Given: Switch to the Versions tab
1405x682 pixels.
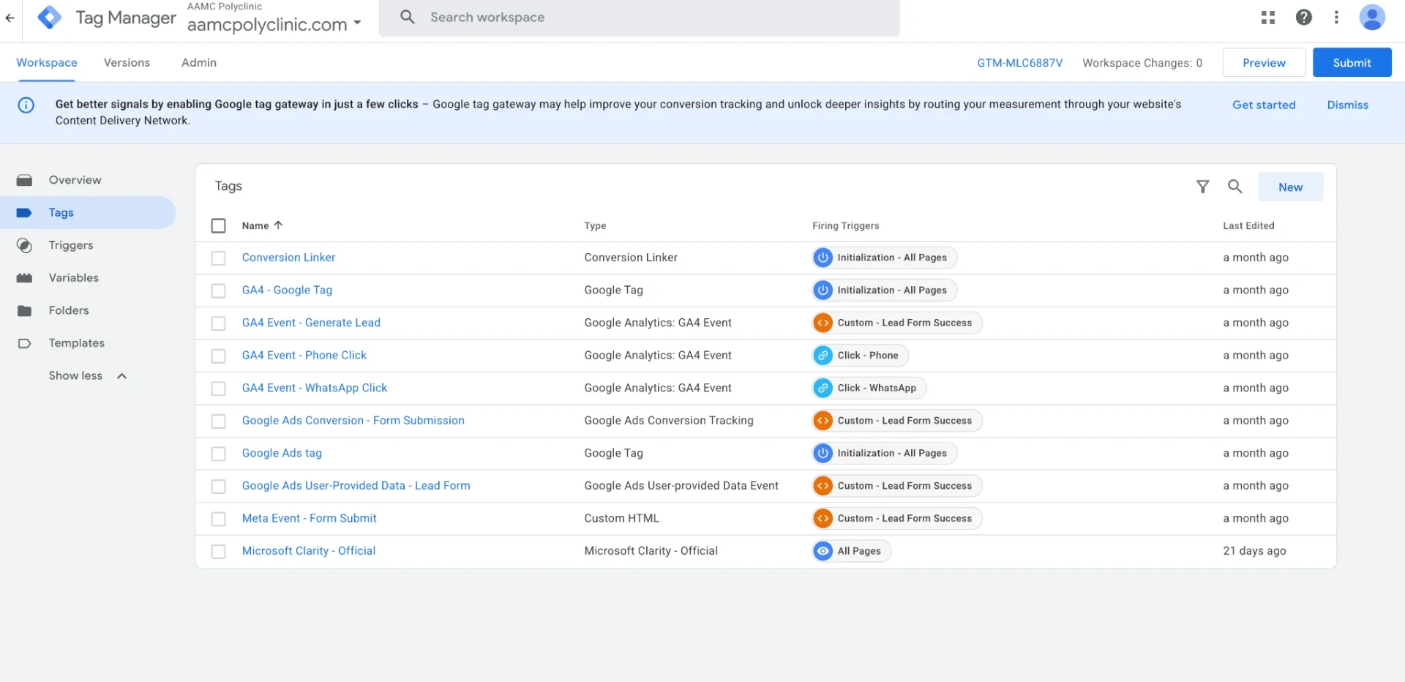Looking at the screenshot, I should coord(127,63).
